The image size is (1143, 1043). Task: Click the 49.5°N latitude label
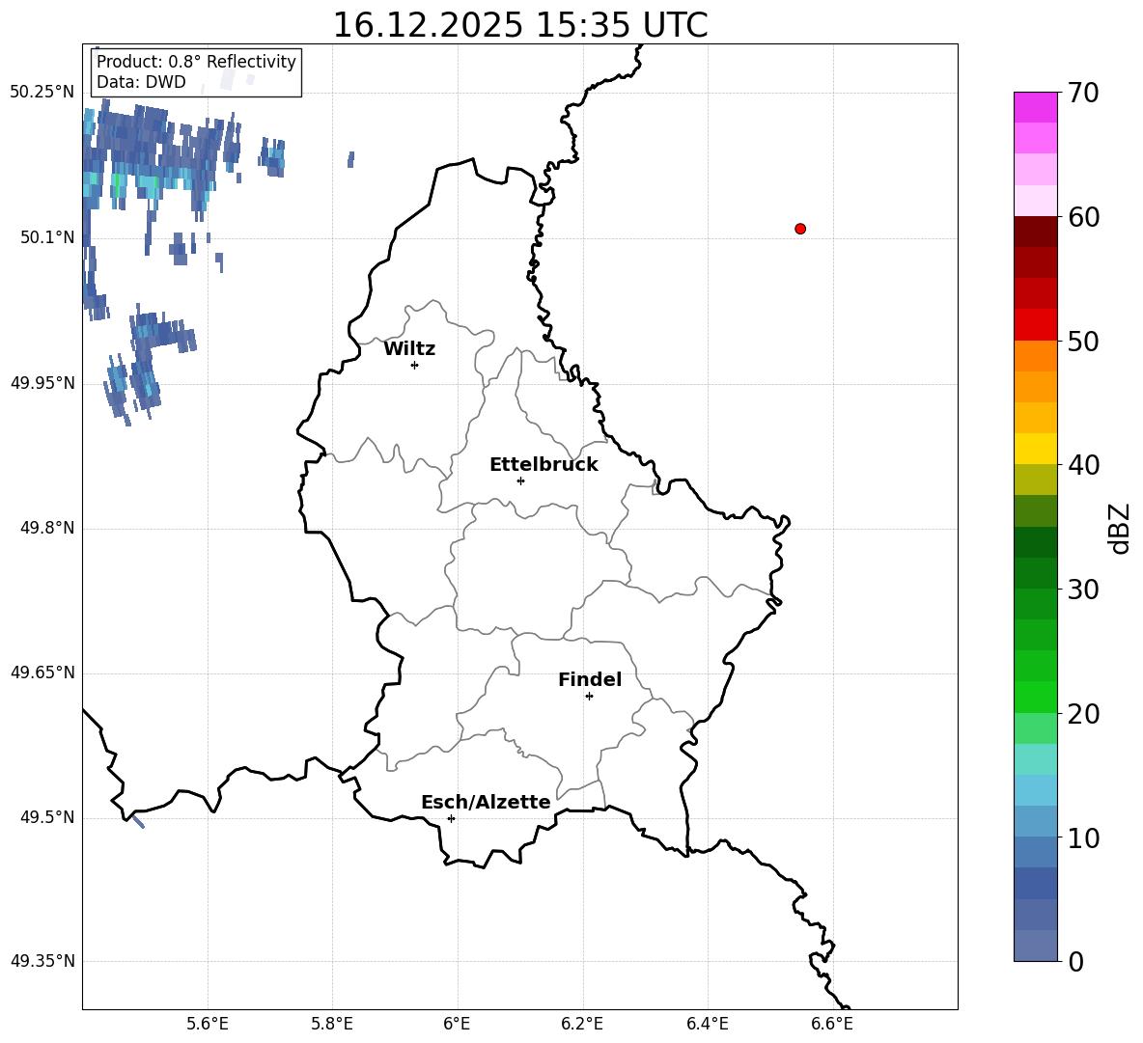pos(47,817)
